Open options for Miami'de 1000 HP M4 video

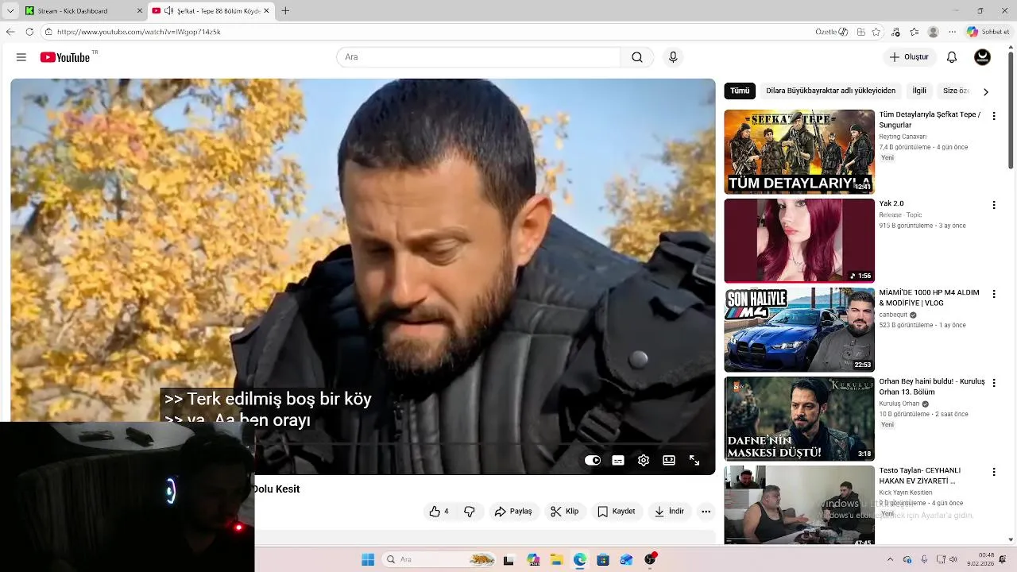[993, 294]
